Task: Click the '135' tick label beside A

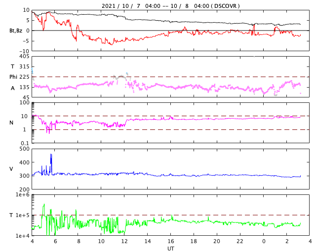Action: click(x=24, y=88)
